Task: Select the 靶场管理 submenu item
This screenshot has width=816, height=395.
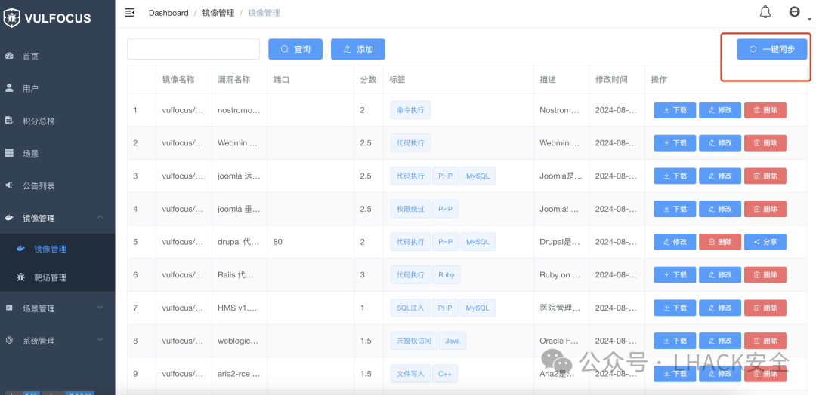Action: (x=57, y=277)
